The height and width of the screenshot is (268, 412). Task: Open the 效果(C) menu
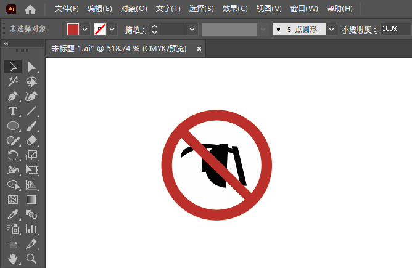(235, 9)
